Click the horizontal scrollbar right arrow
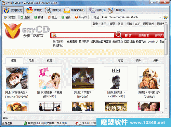 (x=162, y=113)
